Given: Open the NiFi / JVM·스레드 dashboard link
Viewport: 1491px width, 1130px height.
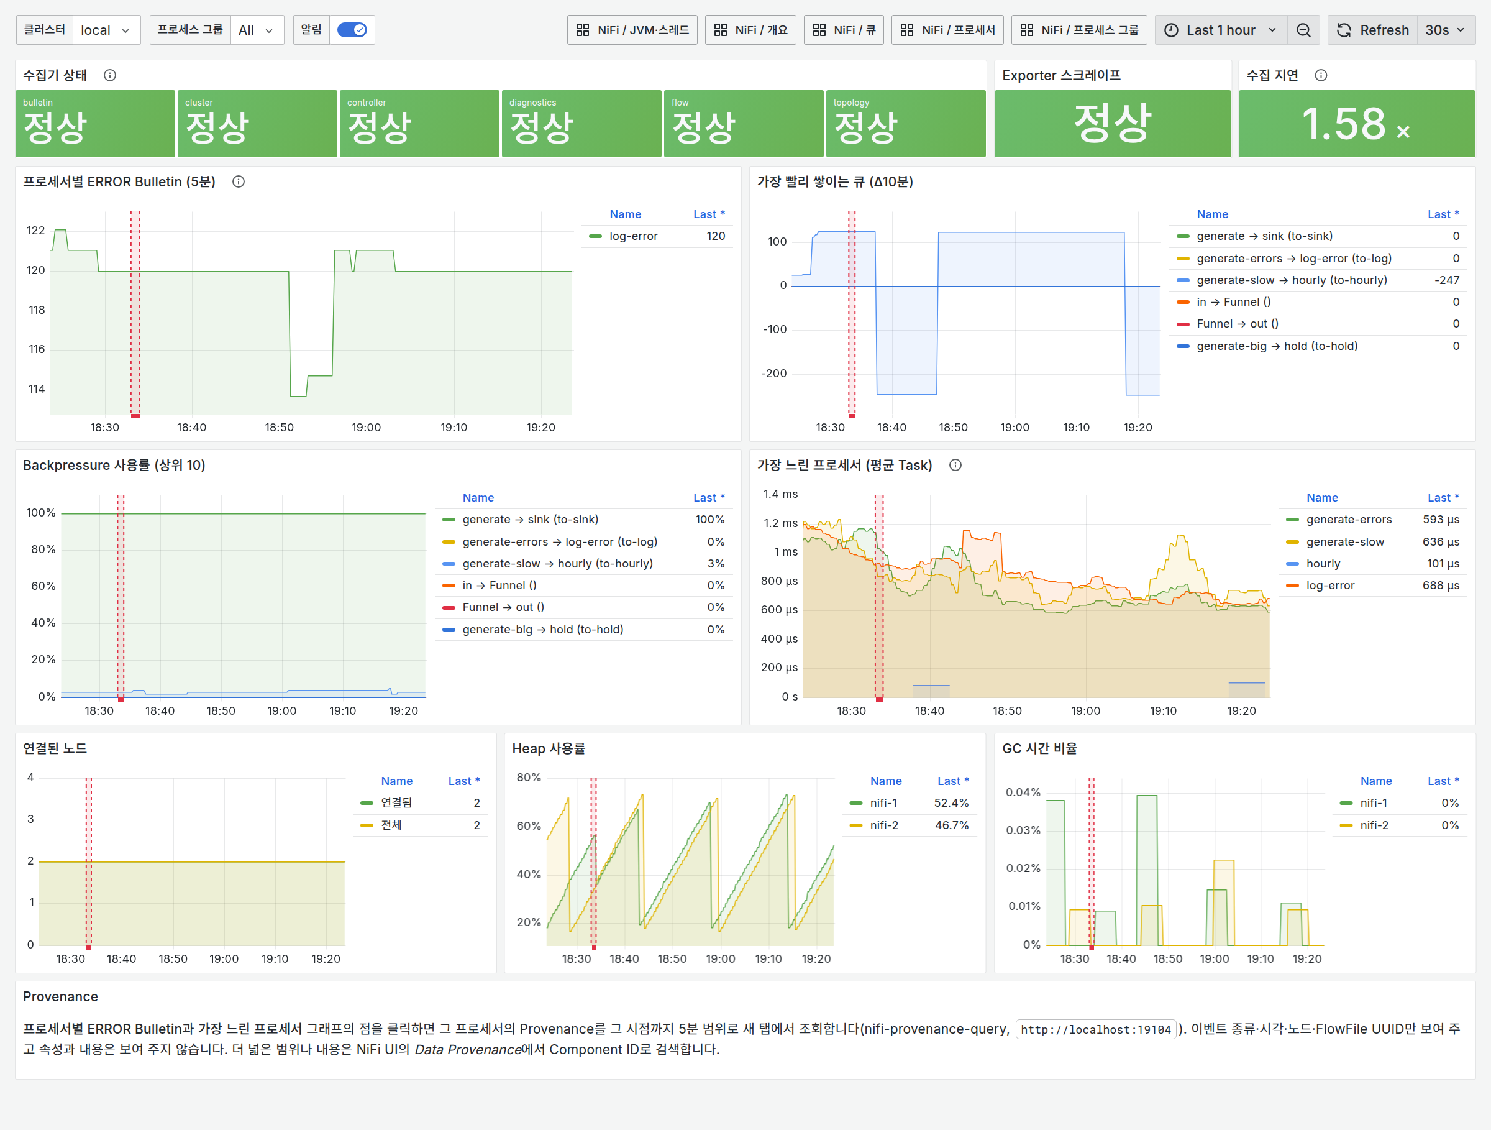Looking at the screenshot, I should (x=632, y=30).
